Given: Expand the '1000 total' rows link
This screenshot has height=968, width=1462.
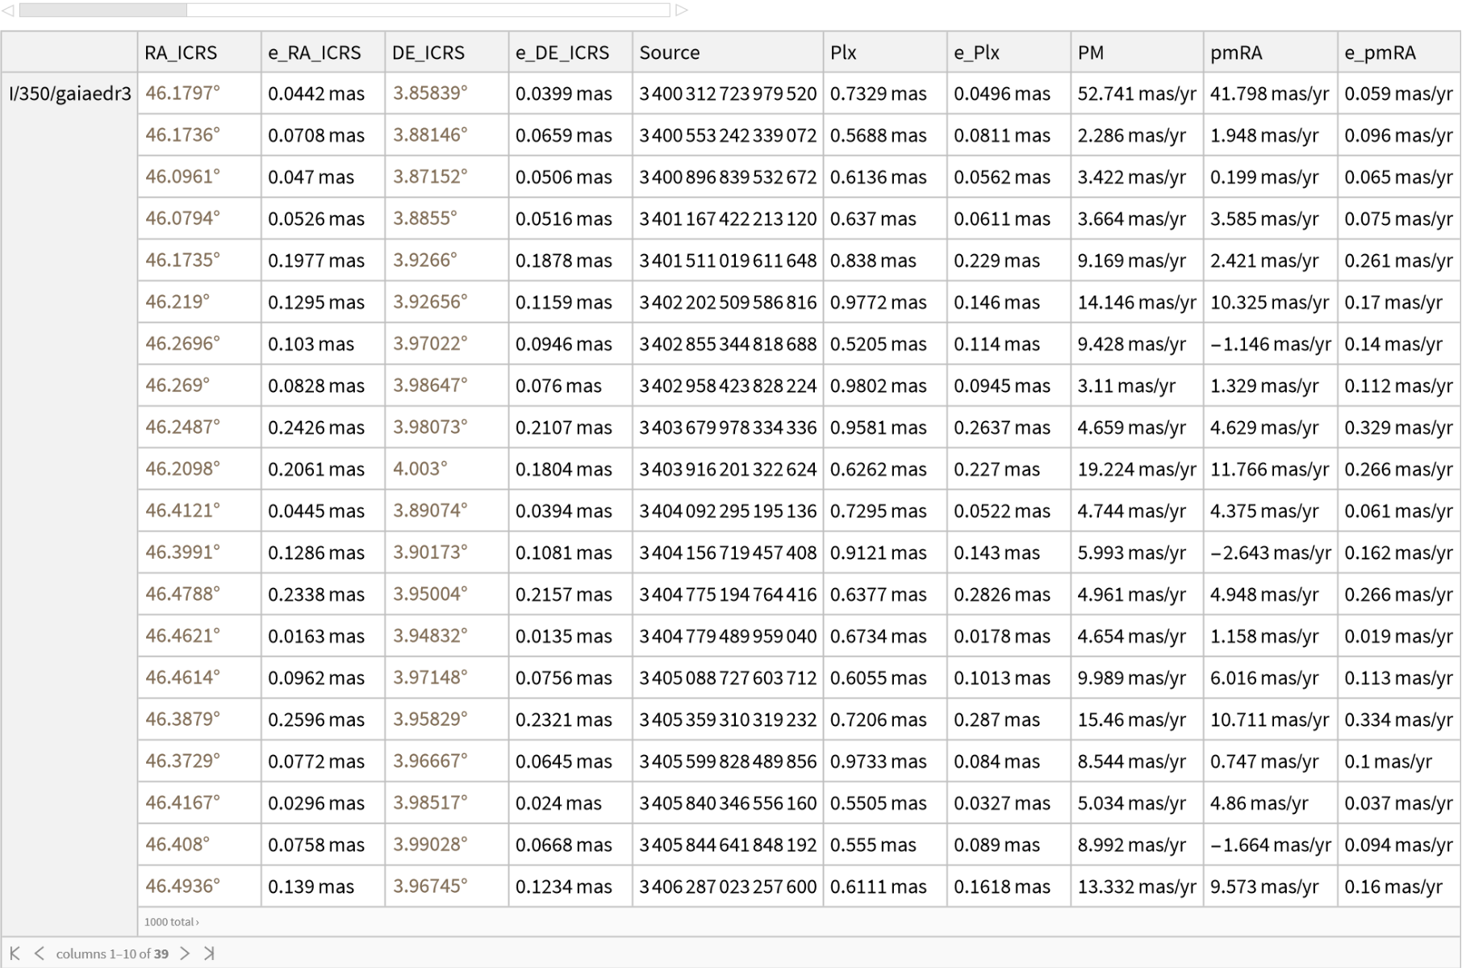Looking at the screenshot, I should 171,922.
